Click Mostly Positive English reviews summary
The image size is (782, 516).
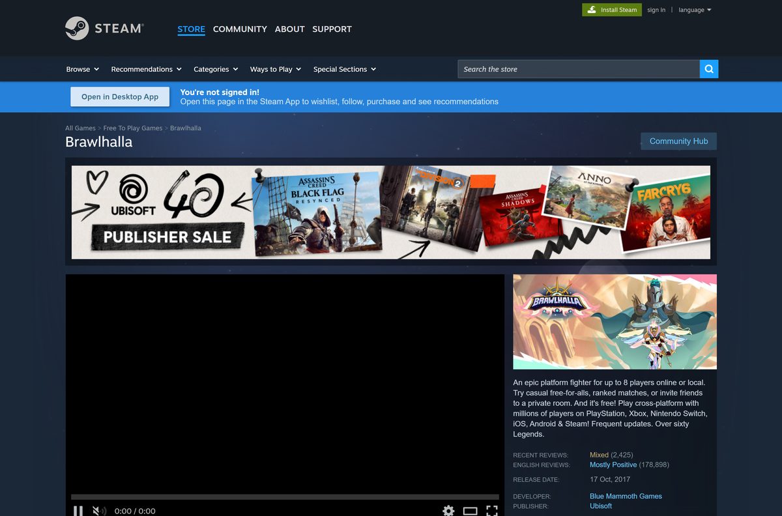click(x=613, y=465)
